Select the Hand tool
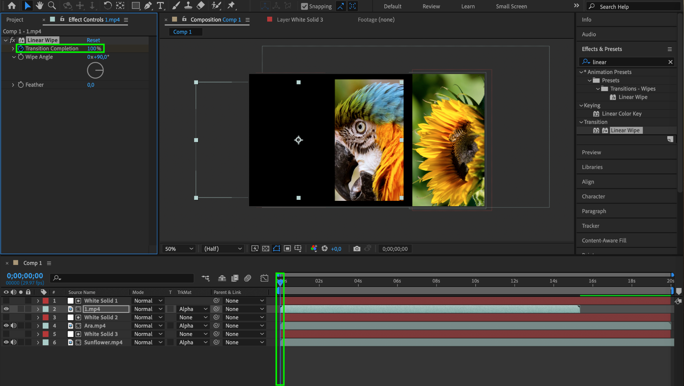Screen dimensions: 684x386 click(39, 5)
